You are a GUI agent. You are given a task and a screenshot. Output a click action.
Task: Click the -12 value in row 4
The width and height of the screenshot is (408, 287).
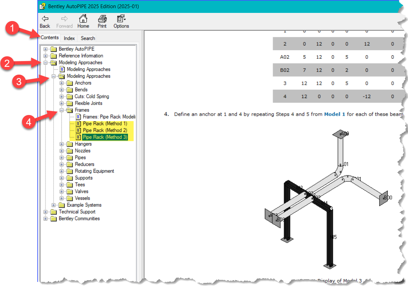[366, 96]
